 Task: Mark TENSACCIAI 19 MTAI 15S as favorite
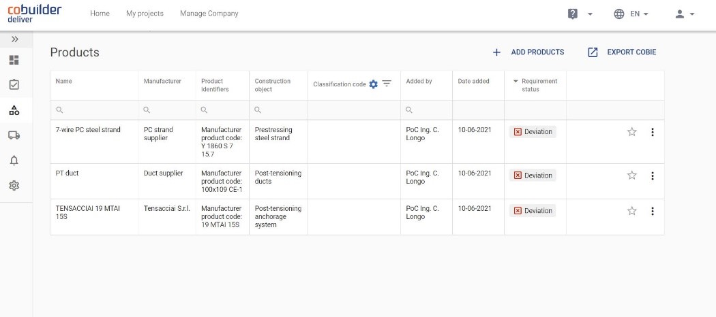[x=631, y=211]
